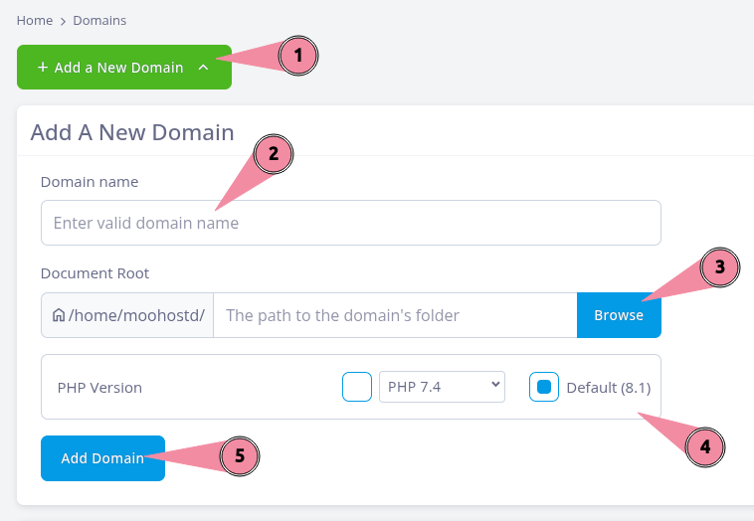This screenshot has width=754, height=521.
Task: Click the breadcrumb separator arrow after Home
Action: click(x=63, y=20)
